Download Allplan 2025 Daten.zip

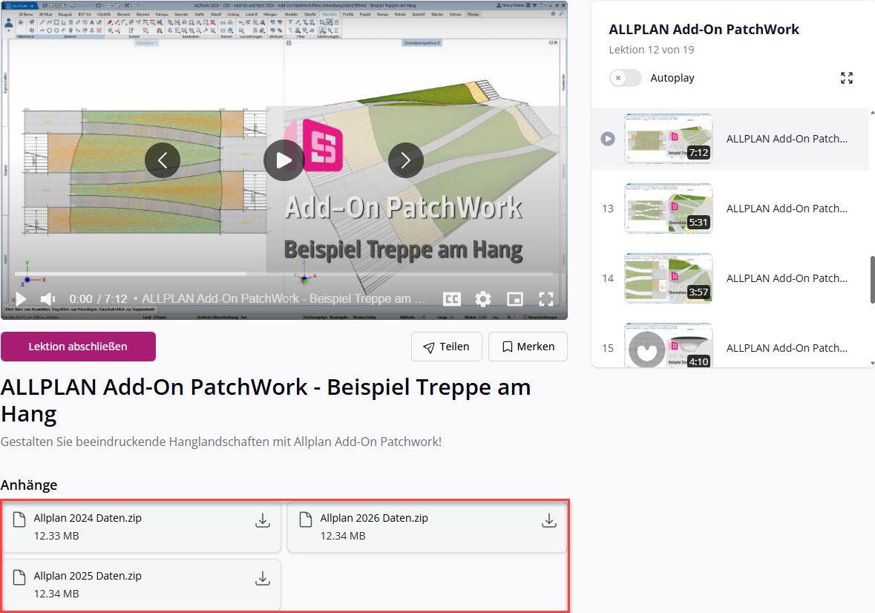click(x=262, y=579)
